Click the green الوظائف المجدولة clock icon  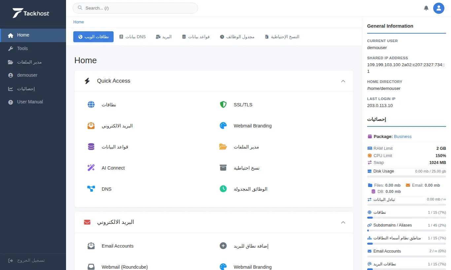click(223, 189)
